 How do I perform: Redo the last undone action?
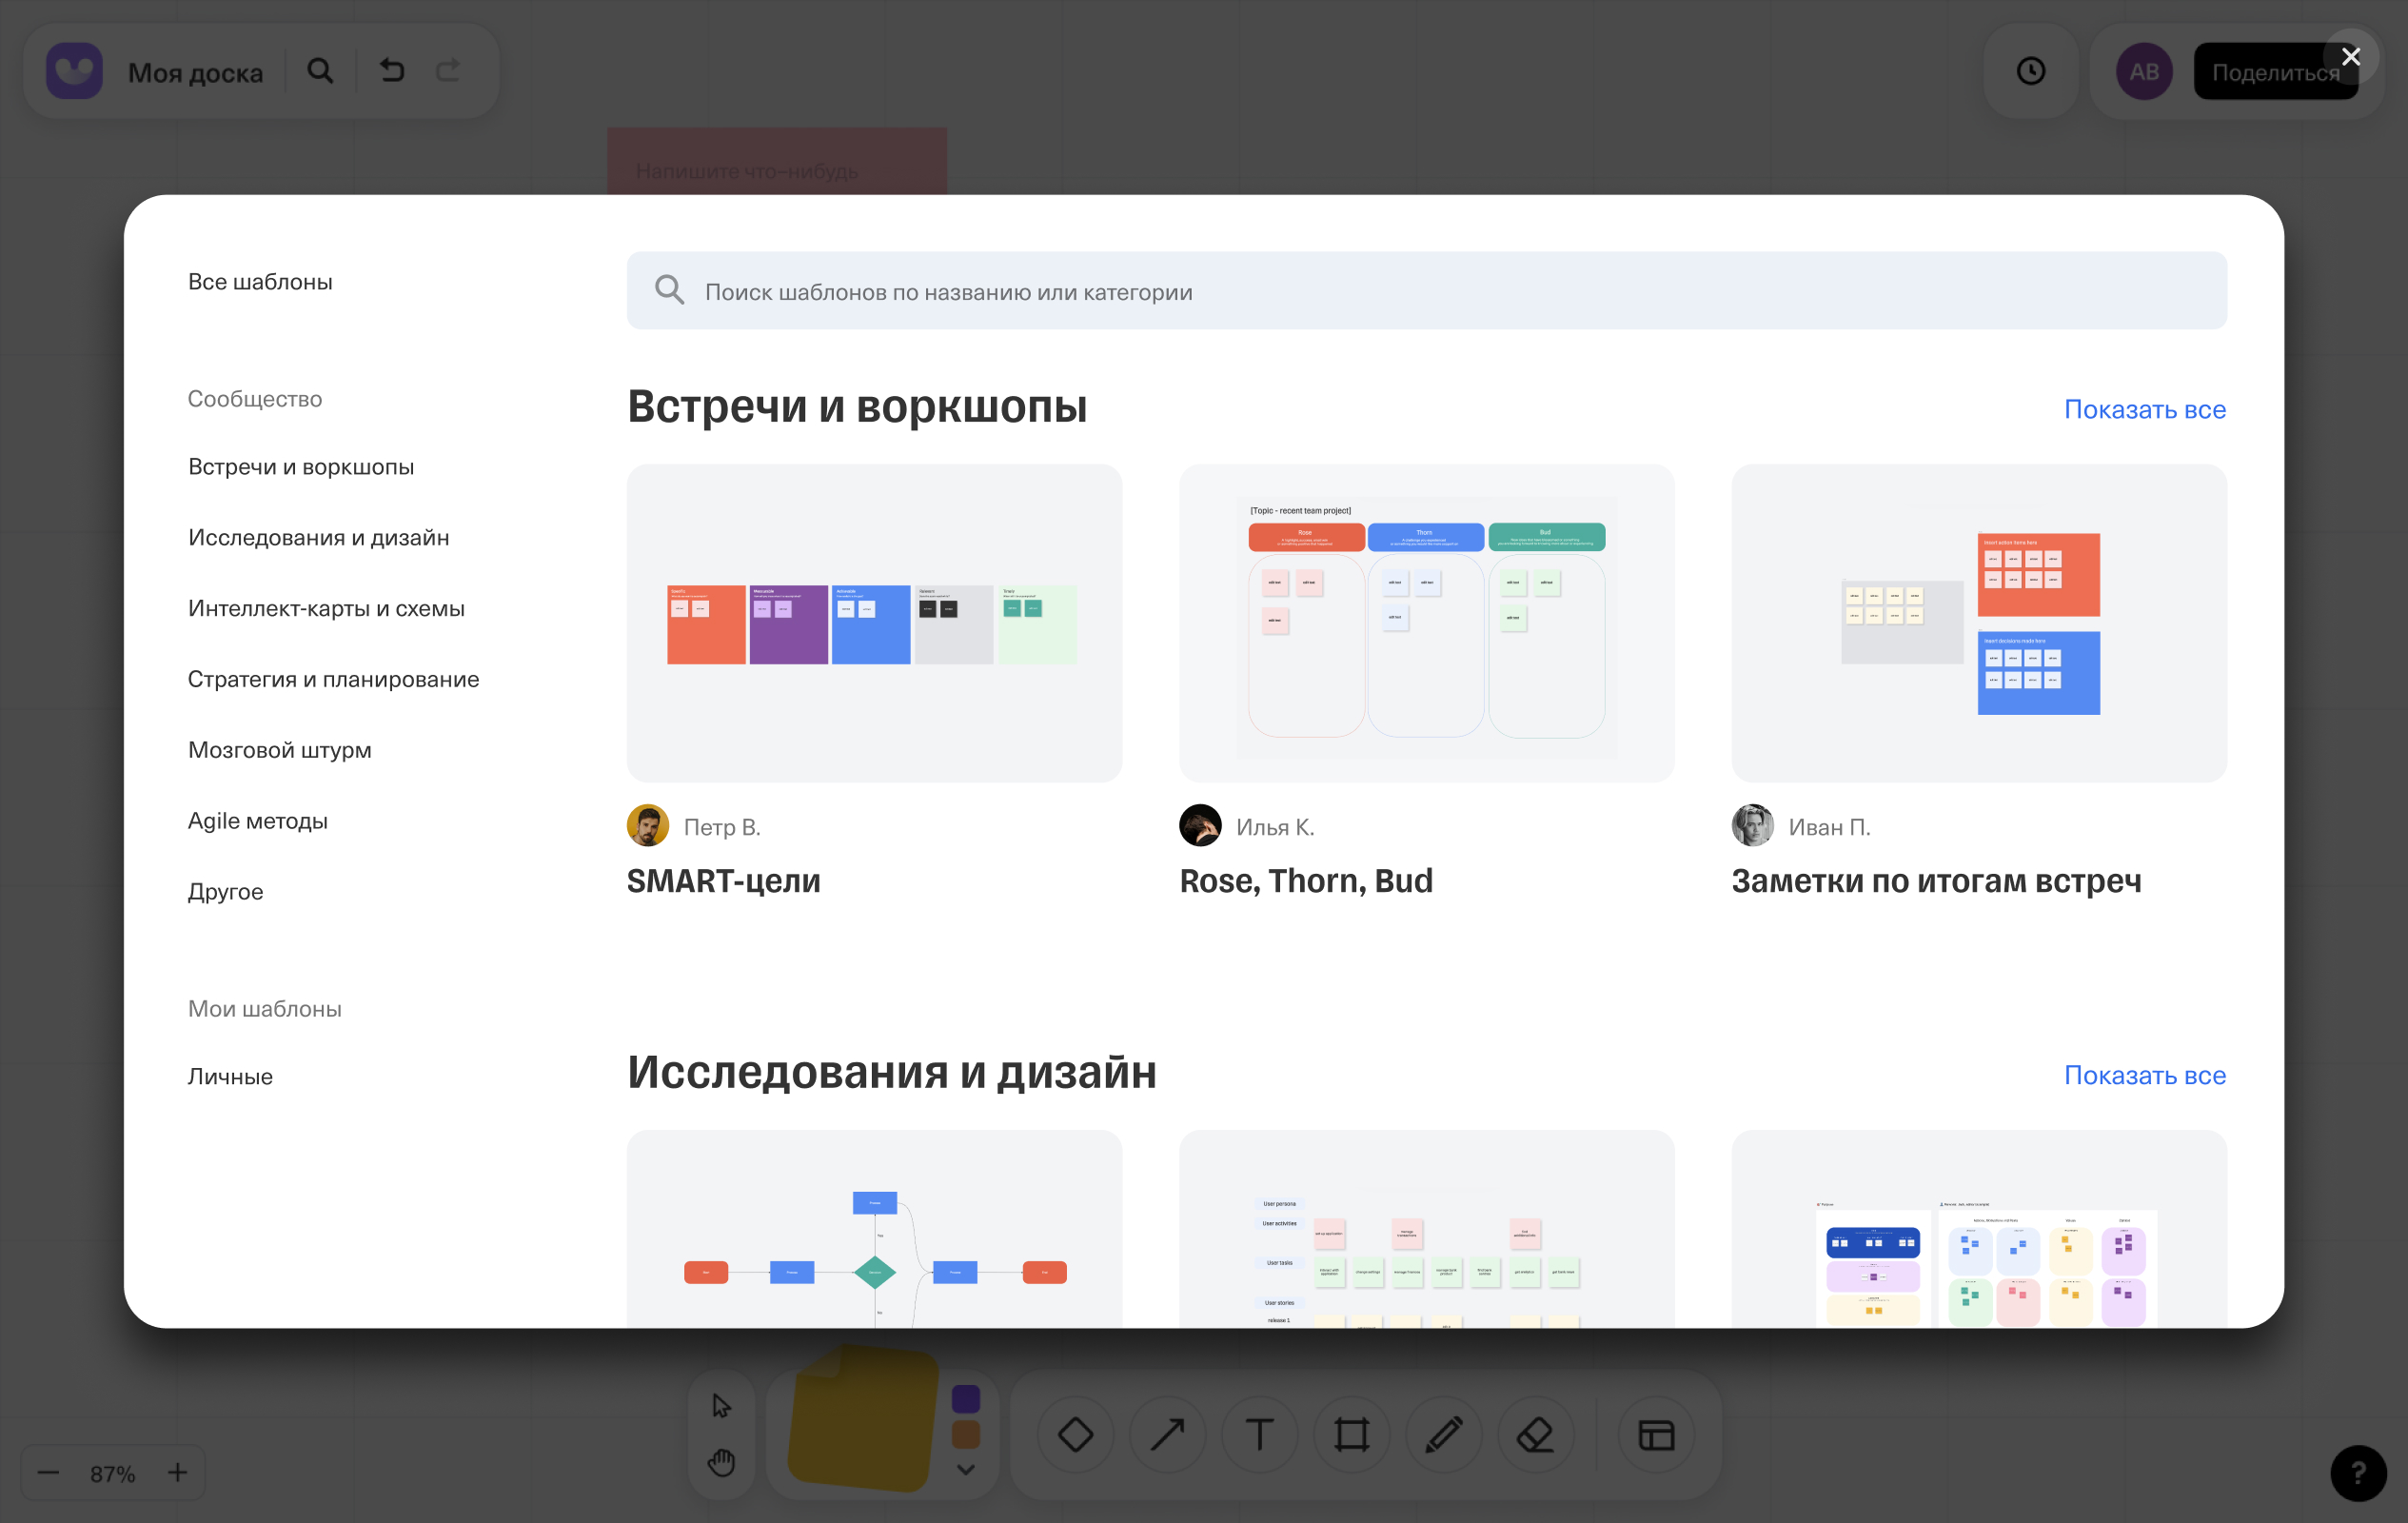[447, 70]
